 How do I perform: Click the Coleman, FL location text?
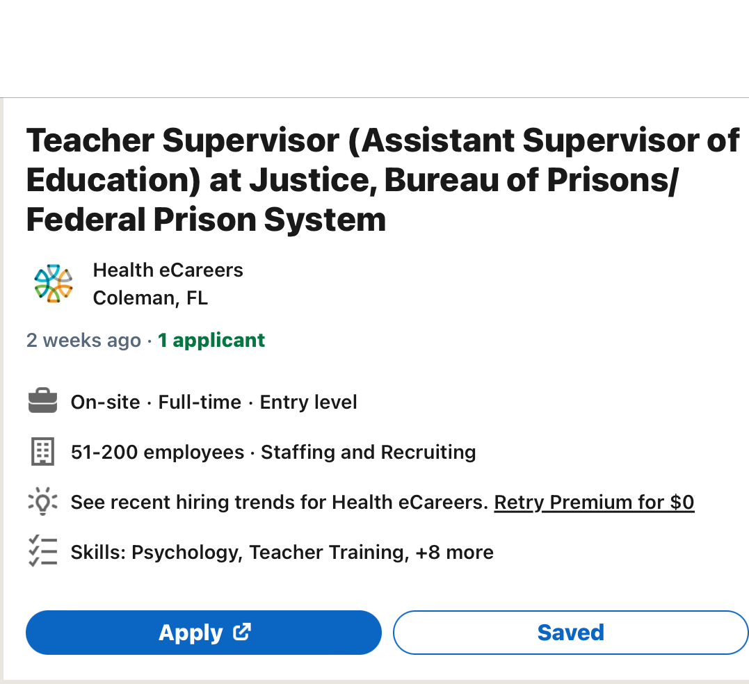pos(150,298)
